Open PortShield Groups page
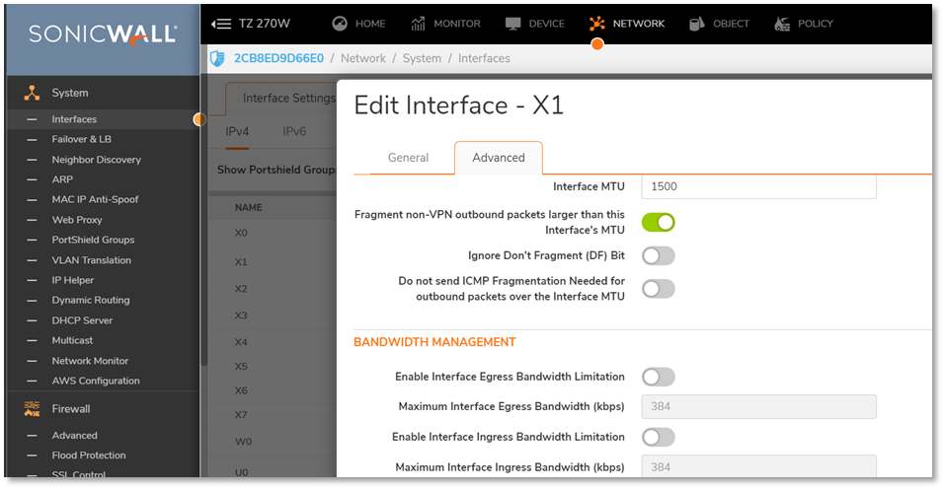 pyautogui.click(x=93, y=240)
